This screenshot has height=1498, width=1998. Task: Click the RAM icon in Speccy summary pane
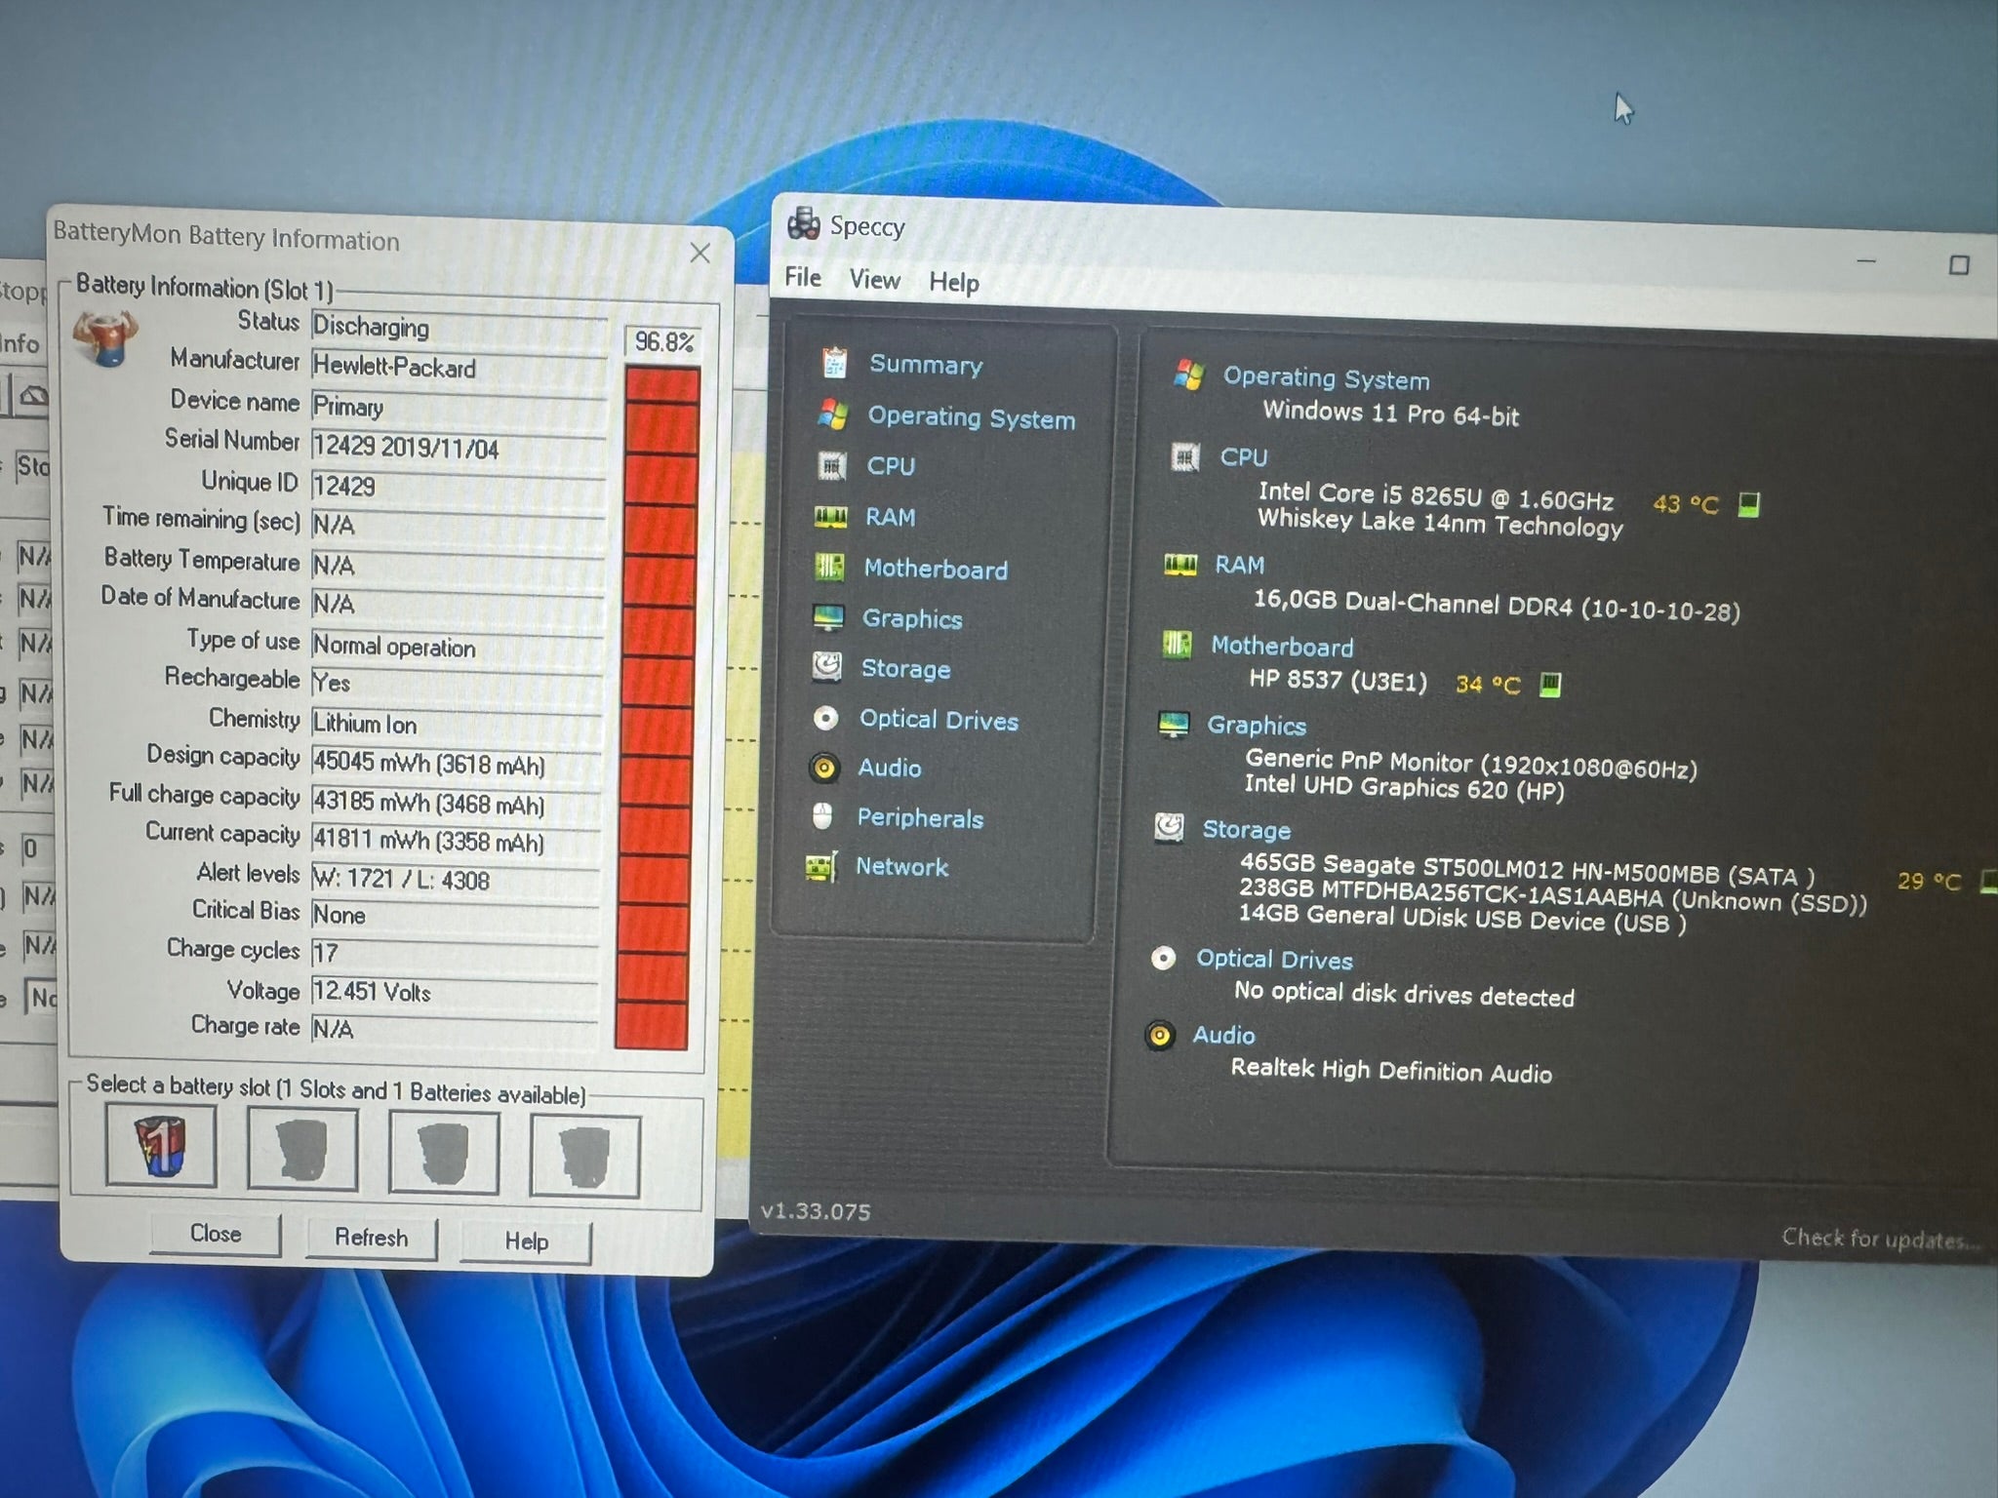1180,565
